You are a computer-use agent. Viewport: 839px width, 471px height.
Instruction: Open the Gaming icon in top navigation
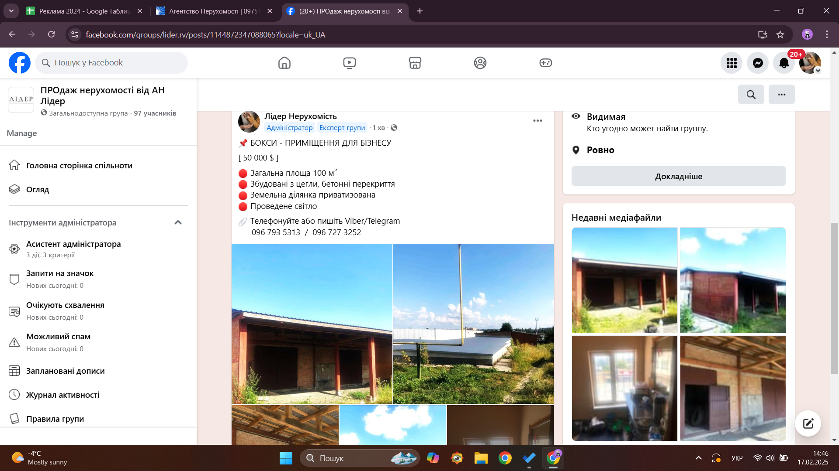pos(545,63)
